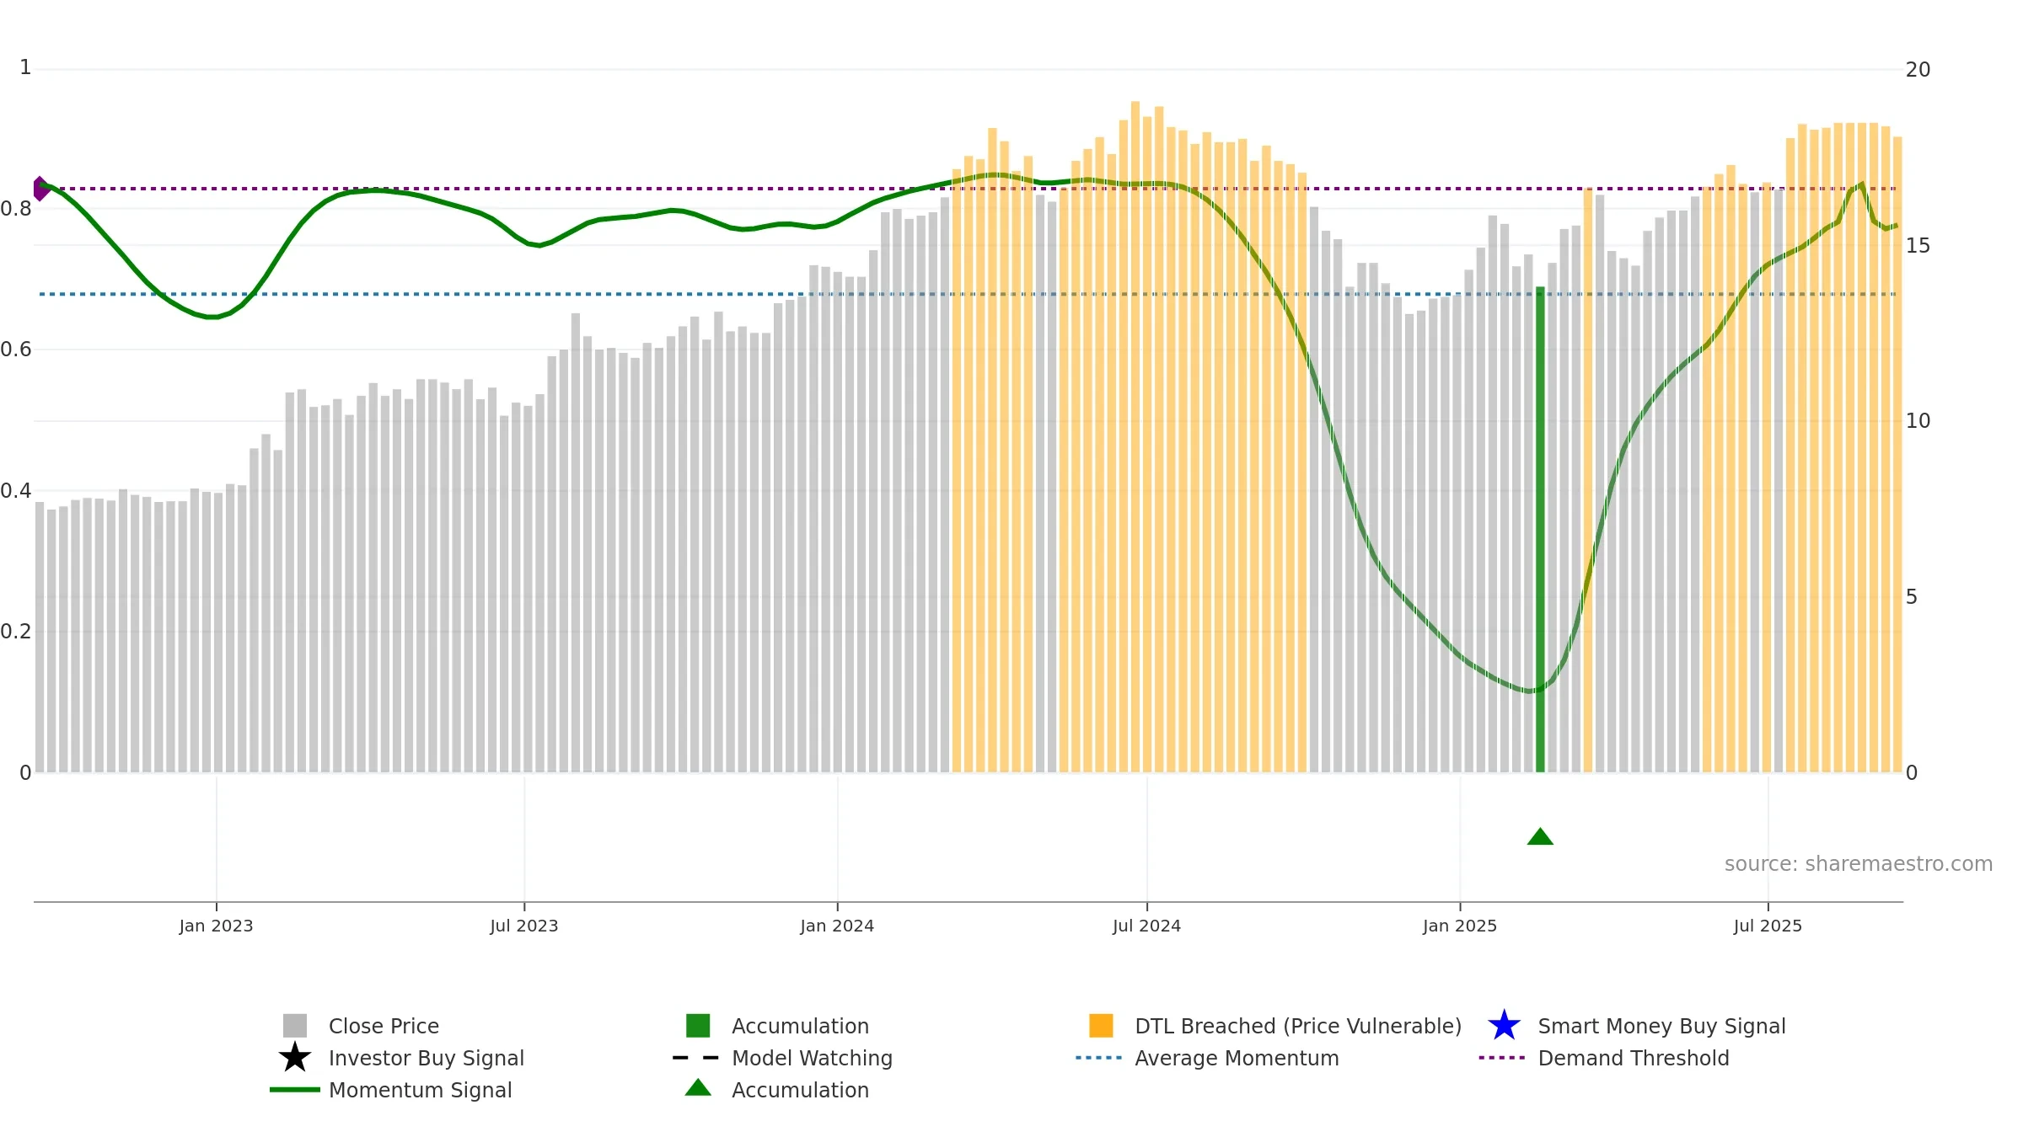The width and height of the screenshot is (2023, 1137).
Task: Toggle the Close Price legend label
Action: (384, 1026)
